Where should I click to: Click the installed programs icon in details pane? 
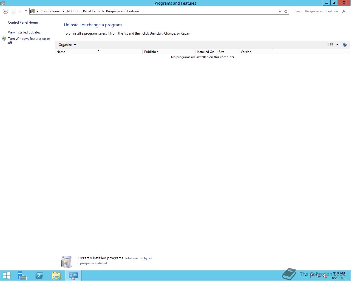coord(66,262)
